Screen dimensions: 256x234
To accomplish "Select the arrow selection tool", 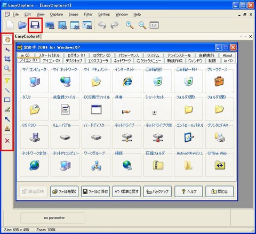I will click(7, 50).
